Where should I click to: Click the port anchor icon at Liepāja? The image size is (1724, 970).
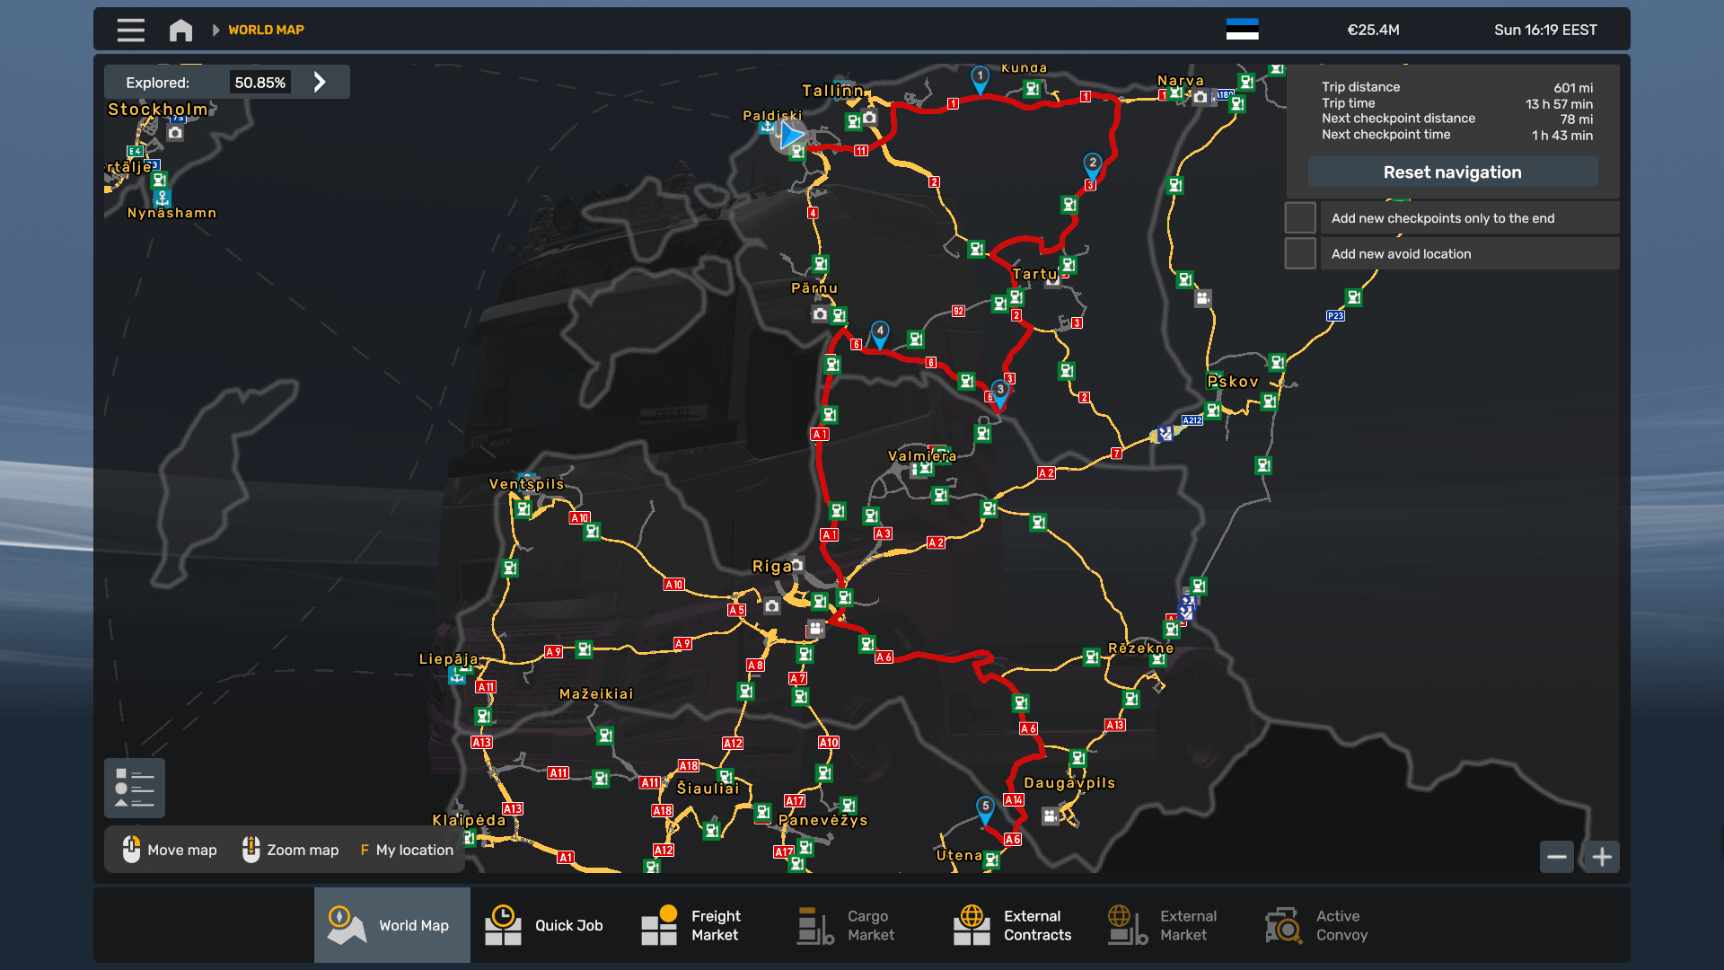[457, 677]
